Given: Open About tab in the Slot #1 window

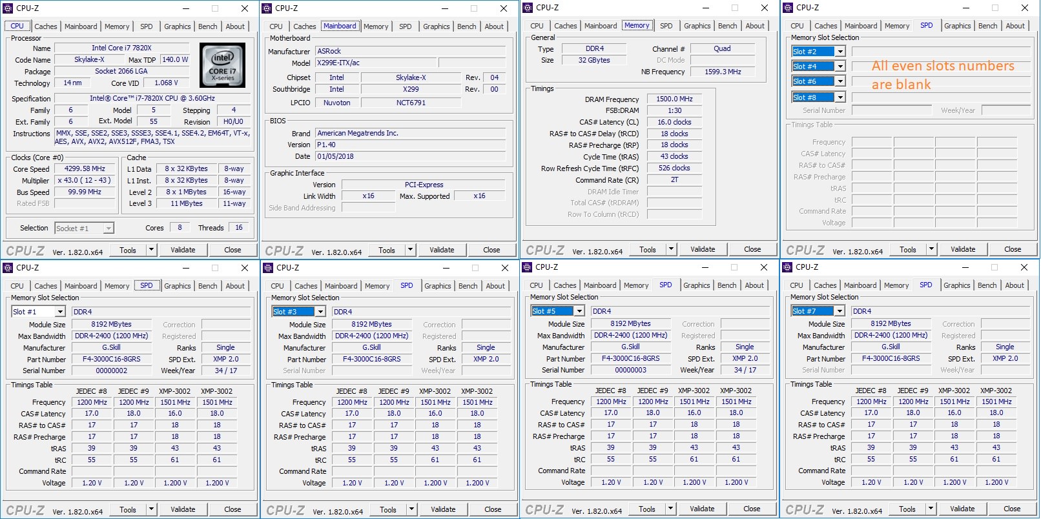Looking at the screenshot, I should coord(235,286).
